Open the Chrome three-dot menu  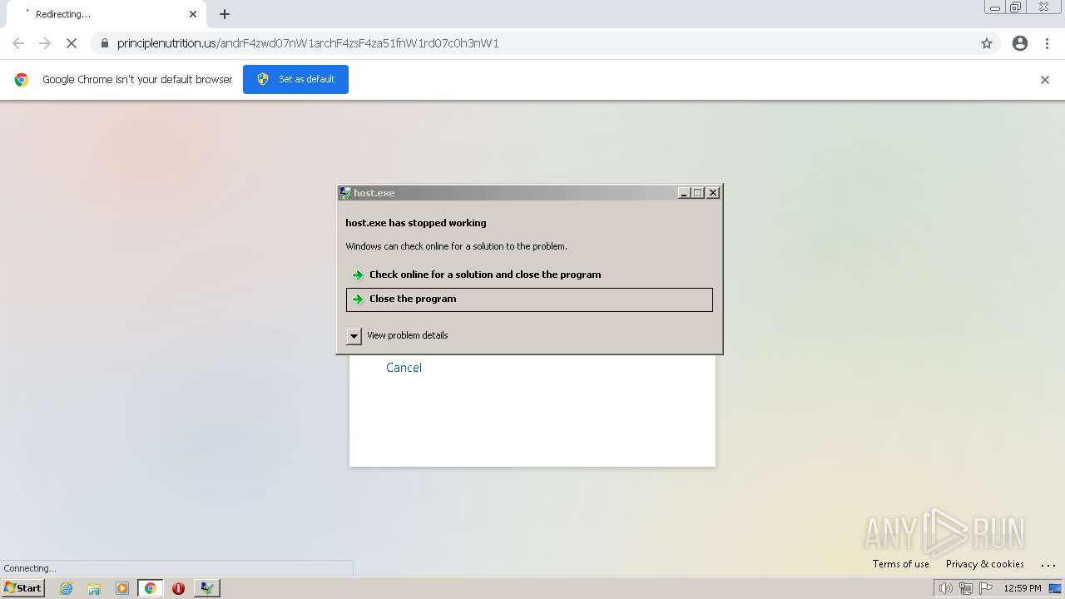coord(1047,43)
